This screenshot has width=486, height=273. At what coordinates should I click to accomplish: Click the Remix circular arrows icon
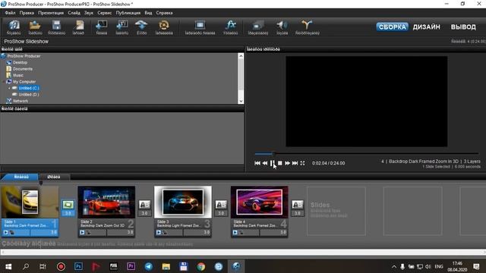pyautogui.click(x=164, y=27)
